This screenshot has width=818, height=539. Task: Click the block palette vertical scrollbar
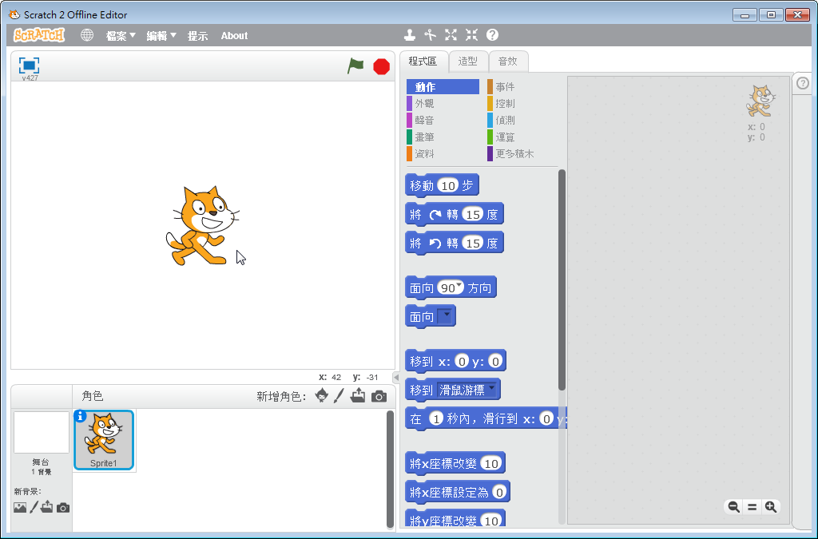pos(562,280)
